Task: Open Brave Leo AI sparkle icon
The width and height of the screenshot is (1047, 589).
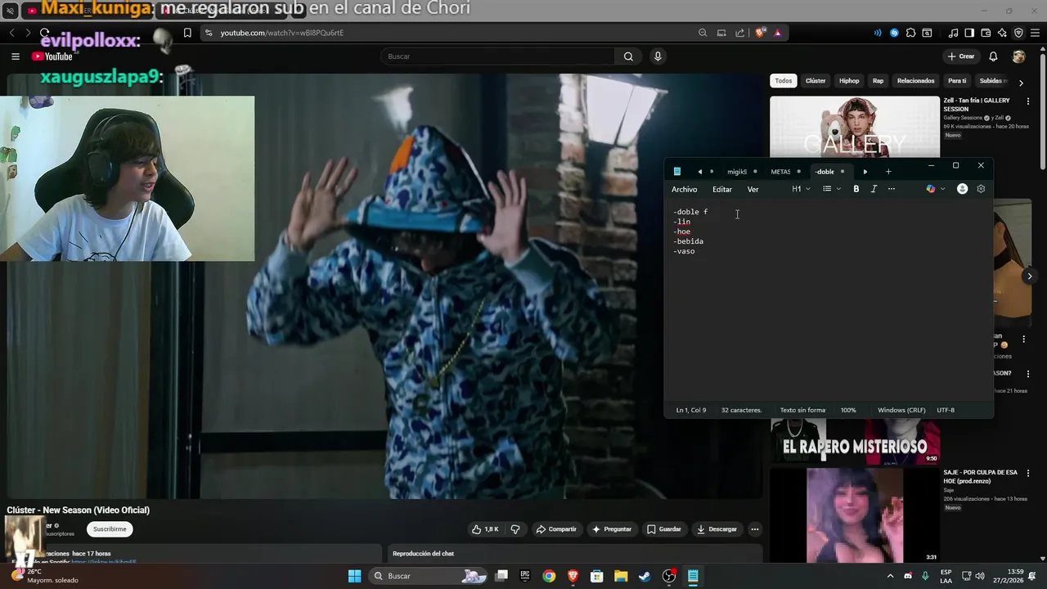Action: [x=1002, y=33]
